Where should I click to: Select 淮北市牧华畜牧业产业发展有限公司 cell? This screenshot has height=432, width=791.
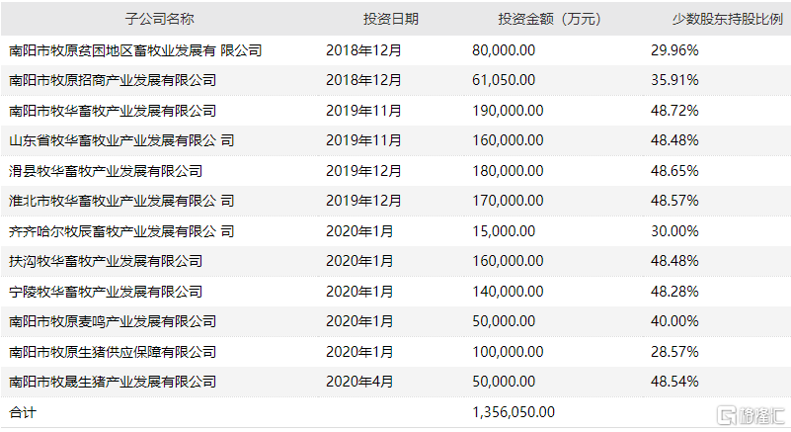click(x=121, y=201)
